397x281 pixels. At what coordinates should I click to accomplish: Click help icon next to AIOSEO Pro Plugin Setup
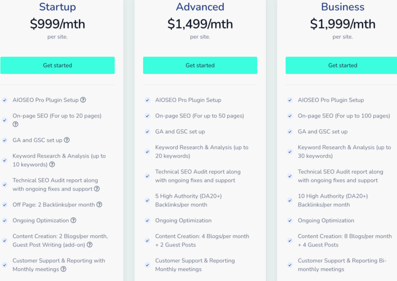point(83,100)
